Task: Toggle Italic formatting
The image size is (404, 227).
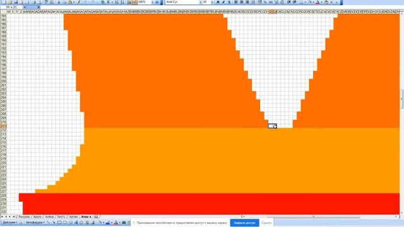Action: click(x=223, y=2)
